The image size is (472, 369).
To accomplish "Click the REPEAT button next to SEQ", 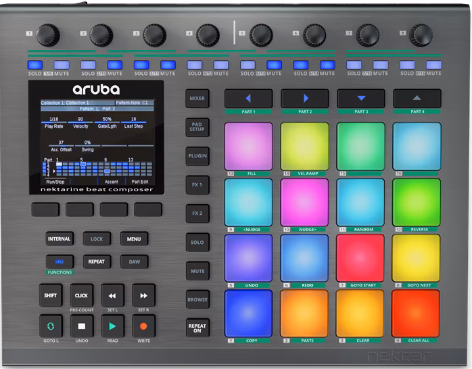I will (97, 262).
